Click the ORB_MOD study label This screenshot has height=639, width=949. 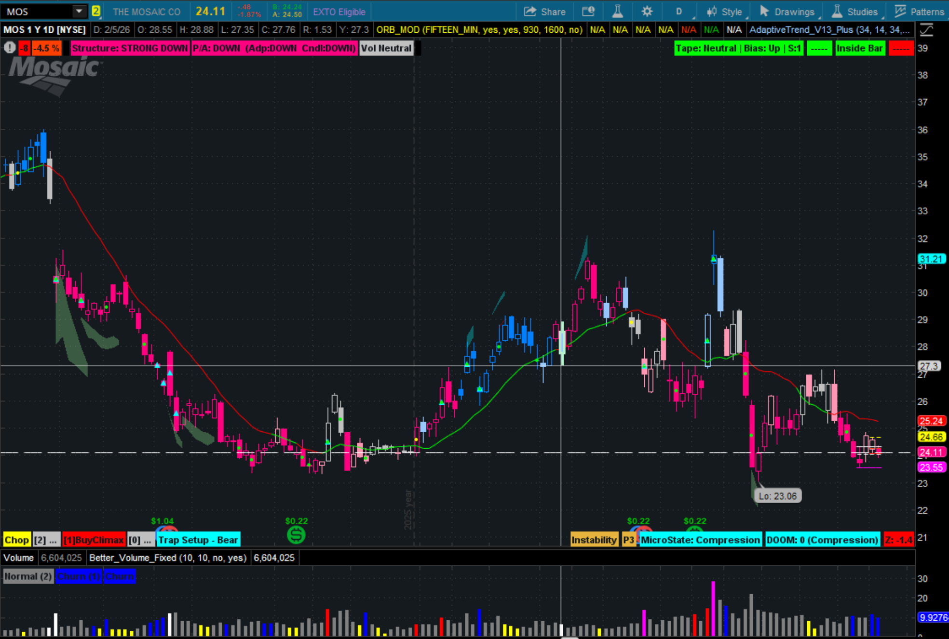pyautogui.click(x=479, y=30)
